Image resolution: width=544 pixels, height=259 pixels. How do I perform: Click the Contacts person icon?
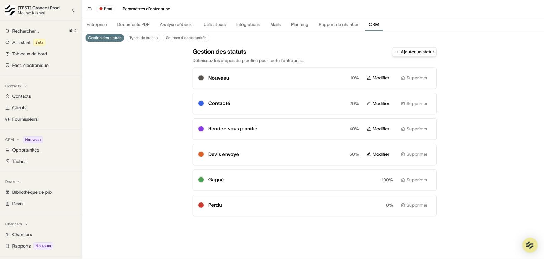pyautogui.click(x=7, y=96)
